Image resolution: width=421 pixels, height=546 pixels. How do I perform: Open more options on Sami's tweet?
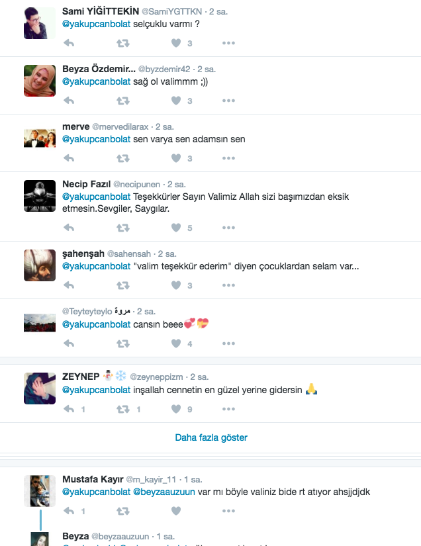click(x=229, y=43)
